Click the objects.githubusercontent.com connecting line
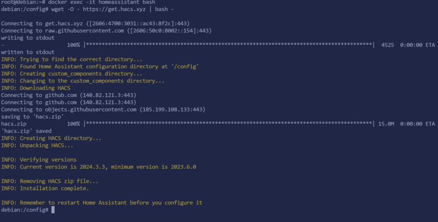Image resolution: width=438 pixels, height=222 pixels. (104, 110)
